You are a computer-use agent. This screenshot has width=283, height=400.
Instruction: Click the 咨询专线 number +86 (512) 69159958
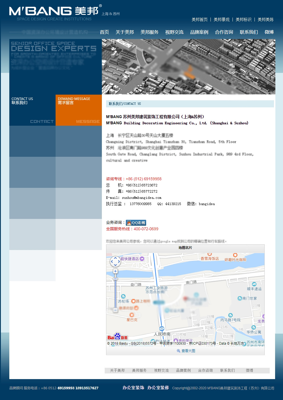(x=144, y=179)
